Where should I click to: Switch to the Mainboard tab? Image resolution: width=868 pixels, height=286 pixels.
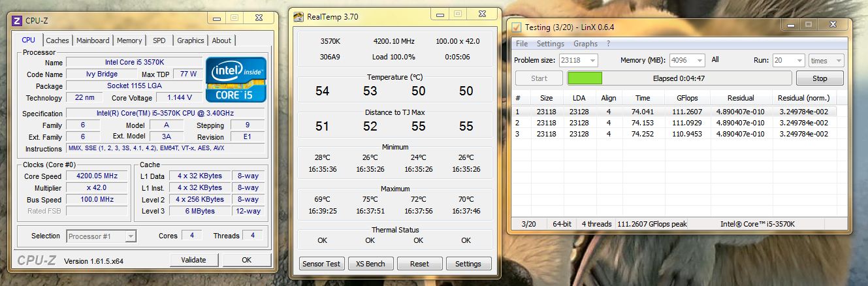coord(93,40)
